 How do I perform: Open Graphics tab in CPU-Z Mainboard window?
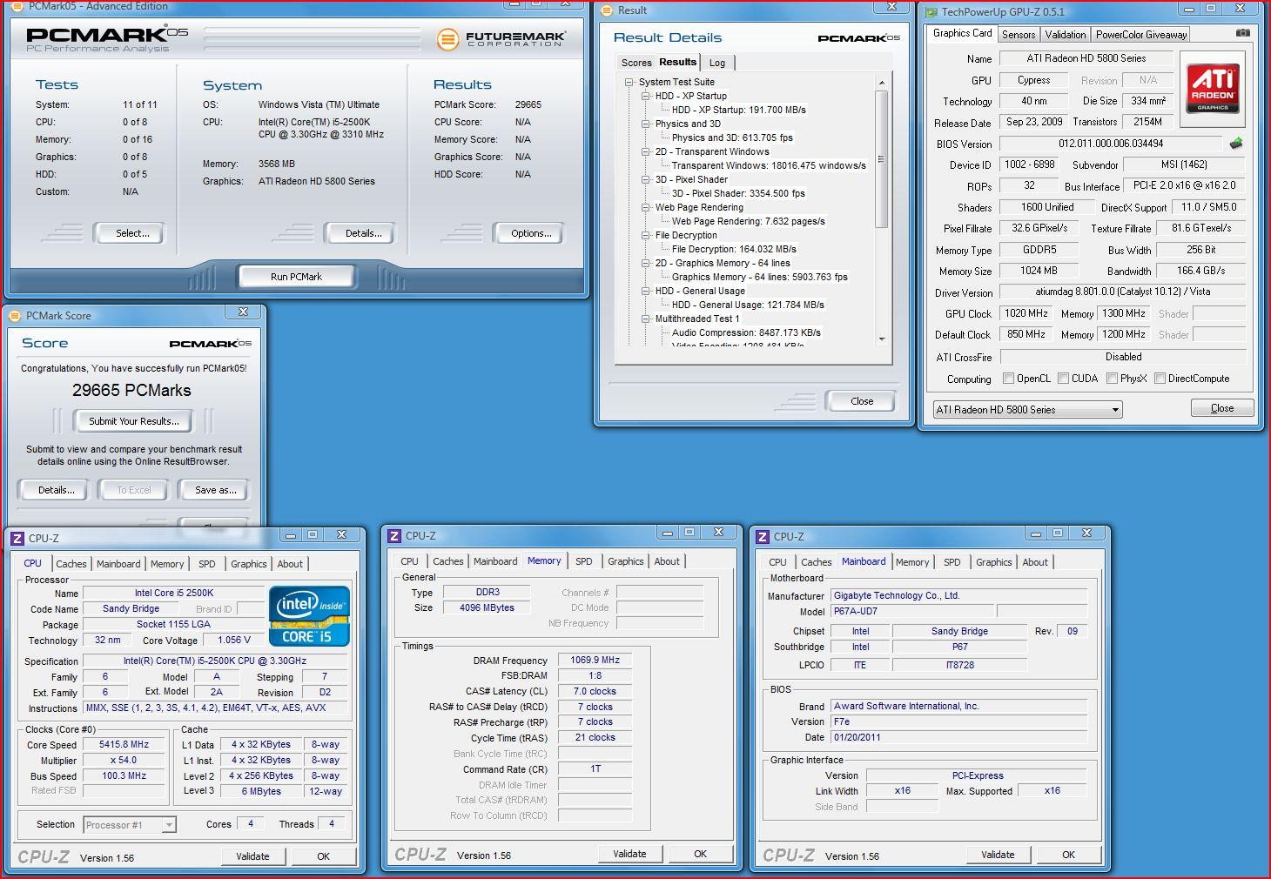[993, 562]
